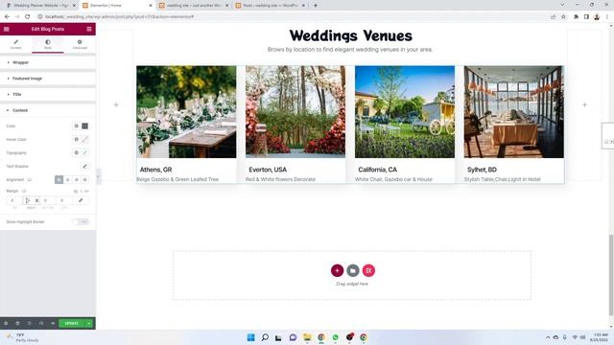Screen dimensions: 614x345
Task: Click the global fonts icon for Typography
Action: click(x=77, y=152)
